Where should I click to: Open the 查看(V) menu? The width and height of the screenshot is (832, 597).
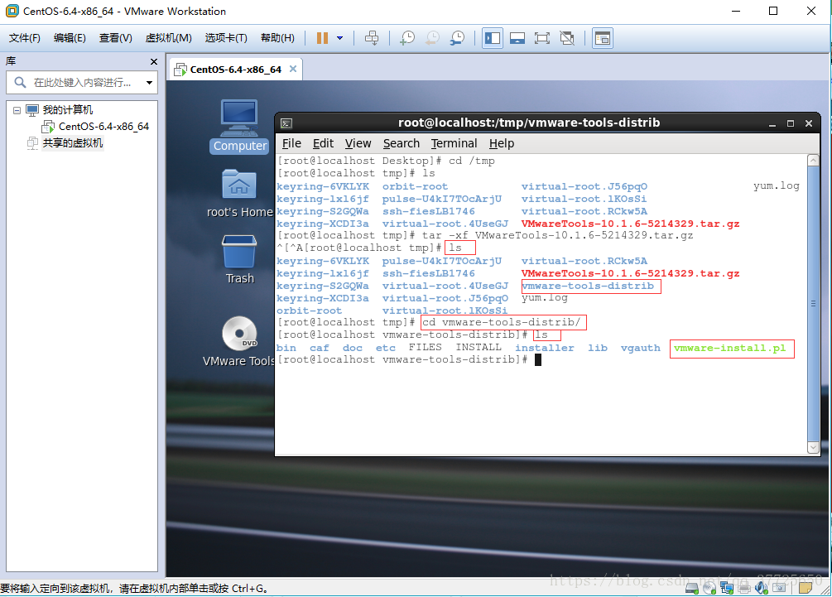[x=115, y=38]
